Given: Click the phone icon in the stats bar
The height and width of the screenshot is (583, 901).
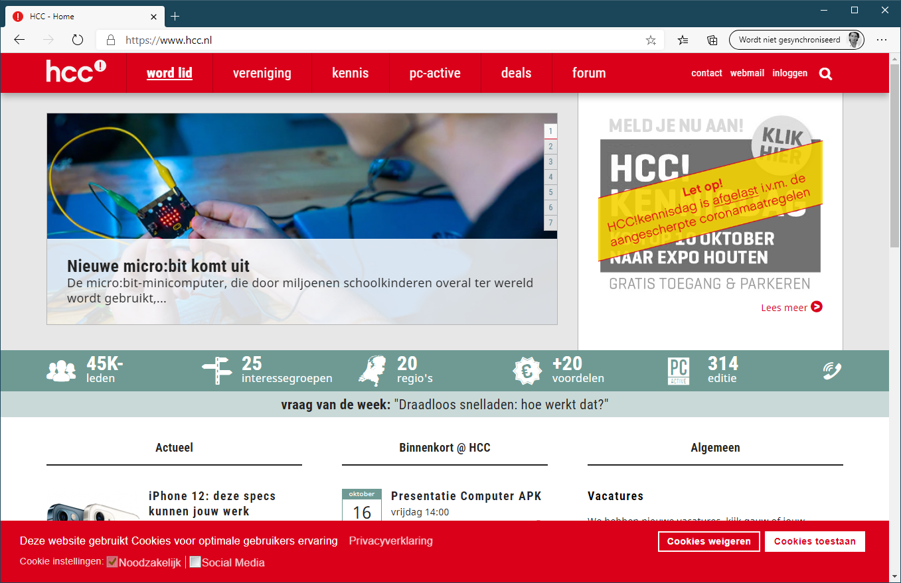Looking at the screenshot, I should click(x=832, y=370).
